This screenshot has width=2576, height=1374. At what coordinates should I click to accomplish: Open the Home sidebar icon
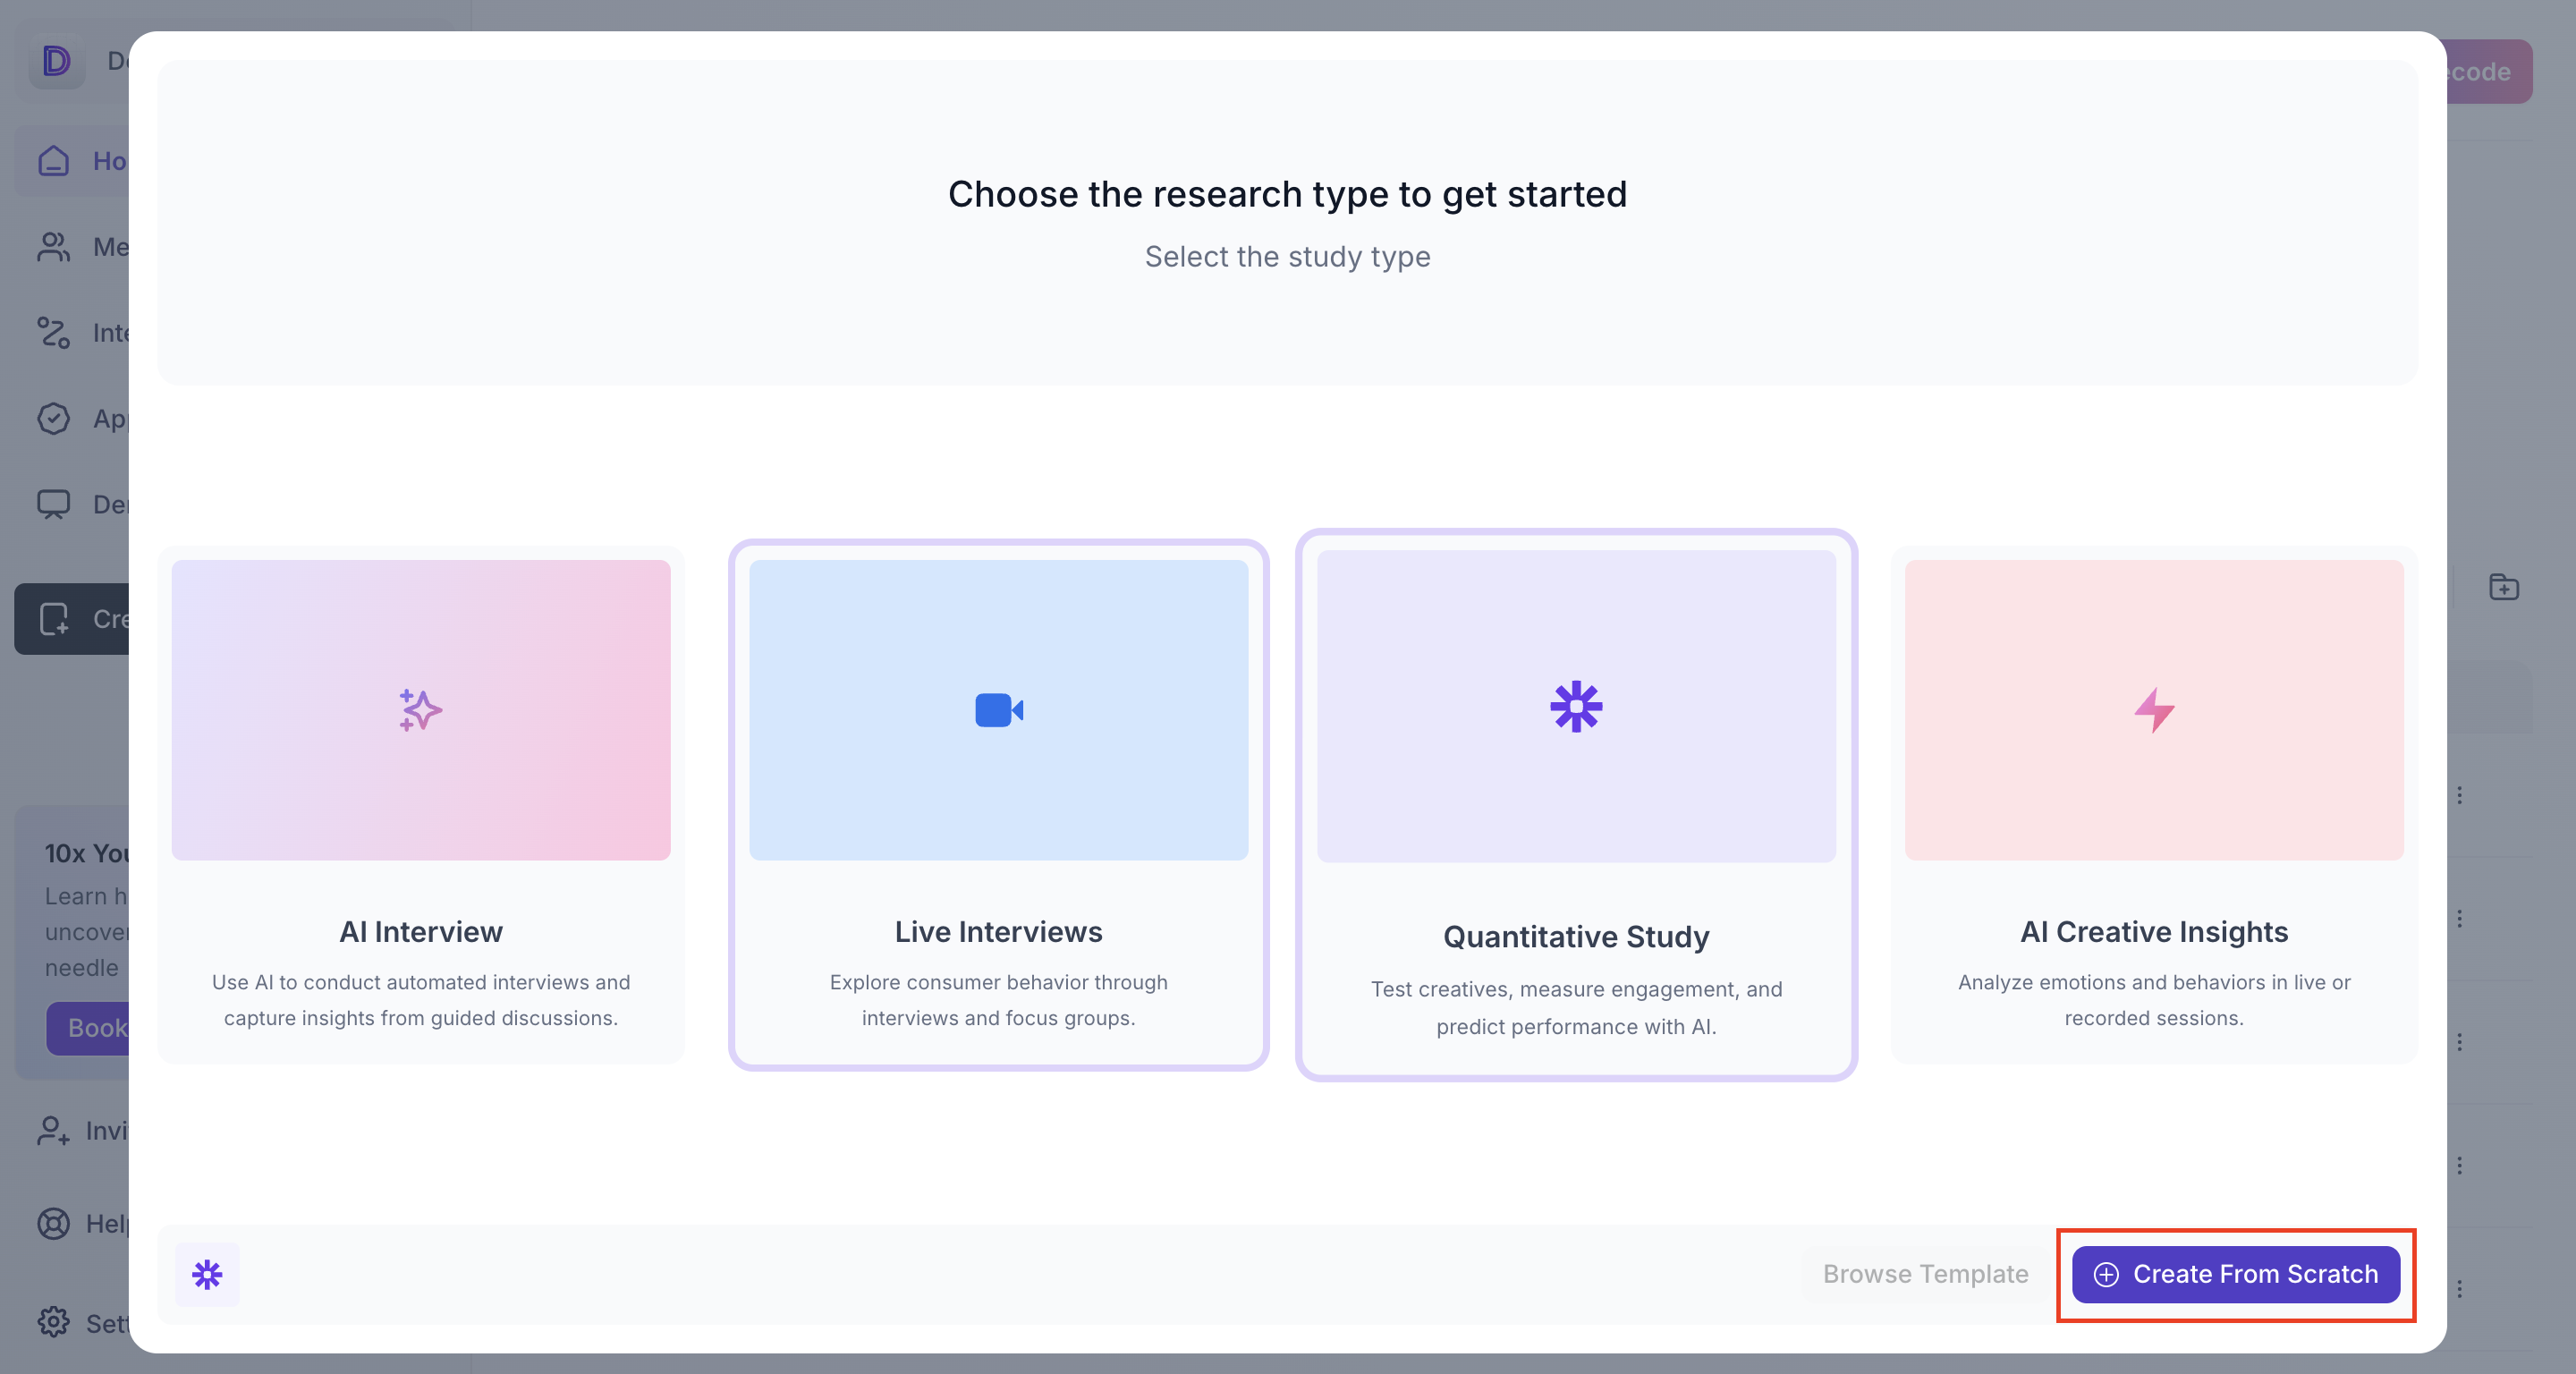click(54, 161)
